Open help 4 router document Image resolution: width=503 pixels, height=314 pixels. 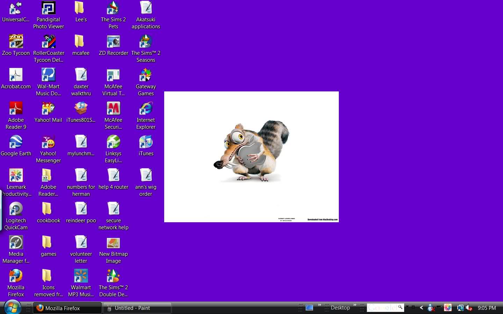click(x=113, y=179)
